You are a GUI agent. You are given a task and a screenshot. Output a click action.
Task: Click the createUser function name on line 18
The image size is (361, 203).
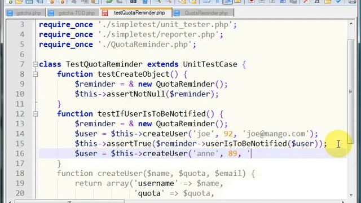[x=120, y=173]
